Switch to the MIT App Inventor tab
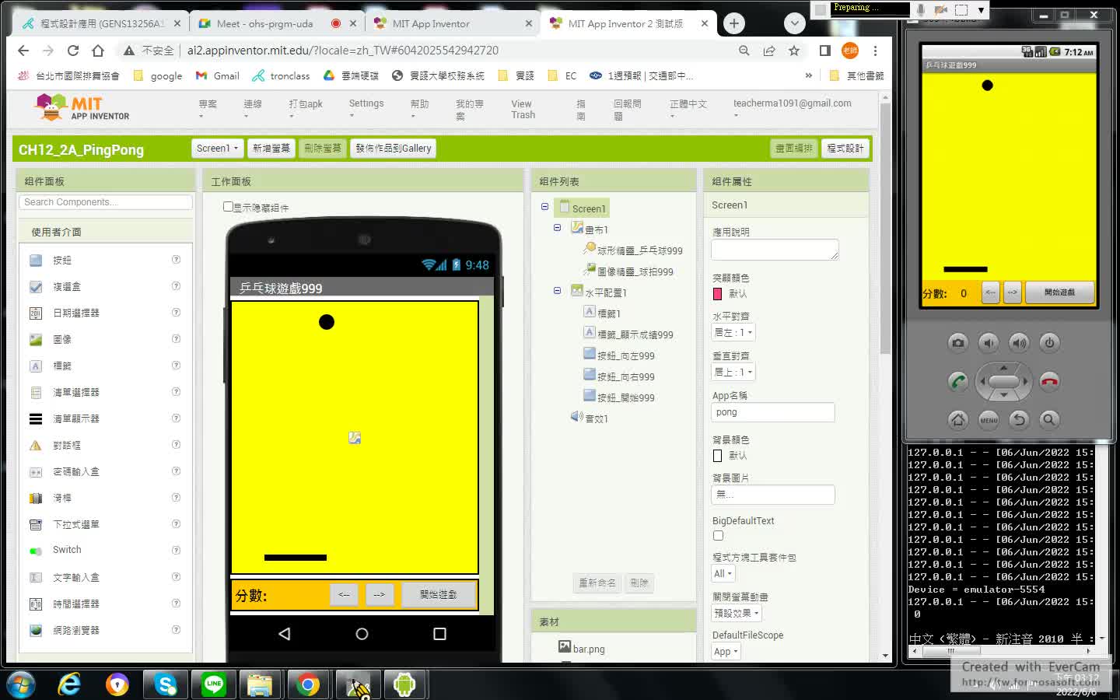The width and height of the screenshot is (1120, 700). click(x=432, y=23)
